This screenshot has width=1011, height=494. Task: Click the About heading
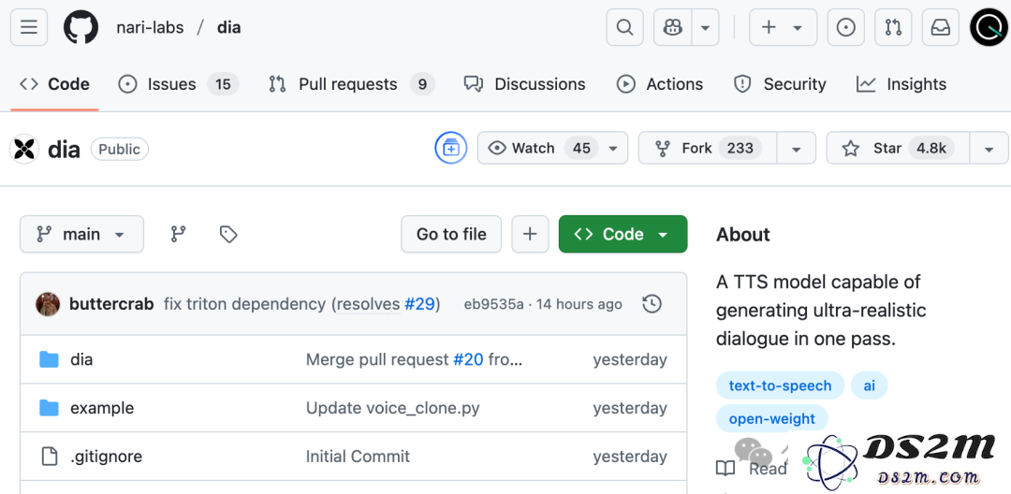click(742, 235)
